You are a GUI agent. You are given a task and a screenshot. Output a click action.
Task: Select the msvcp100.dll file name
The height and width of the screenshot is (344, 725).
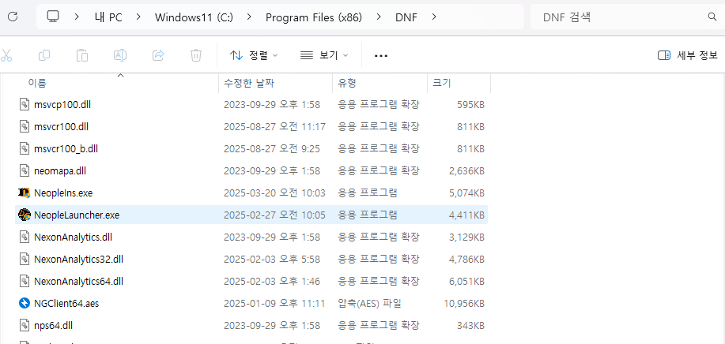[x=62, y=105]
